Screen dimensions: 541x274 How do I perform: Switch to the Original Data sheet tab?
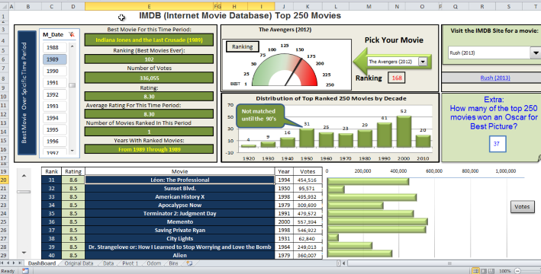(79, 263)
